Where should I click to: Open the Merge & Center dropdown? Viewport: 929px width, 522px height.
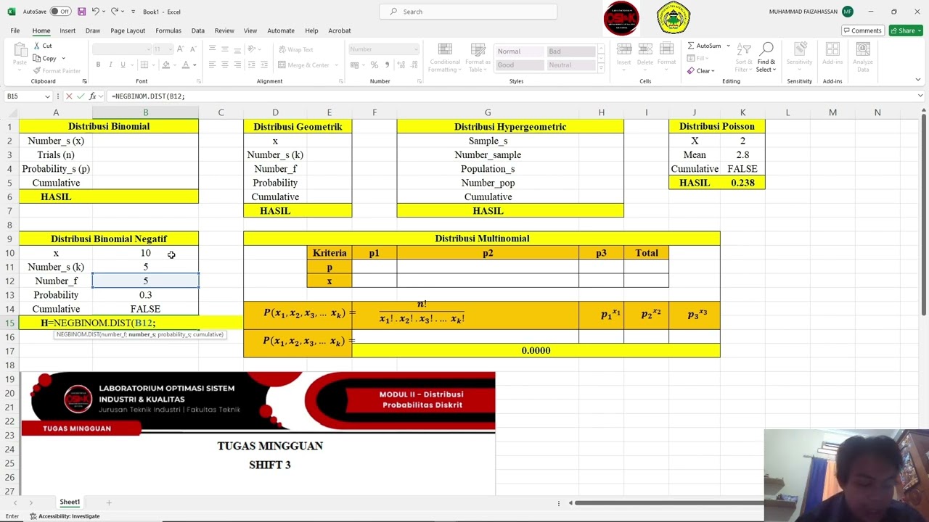click(x=337, y=65)
